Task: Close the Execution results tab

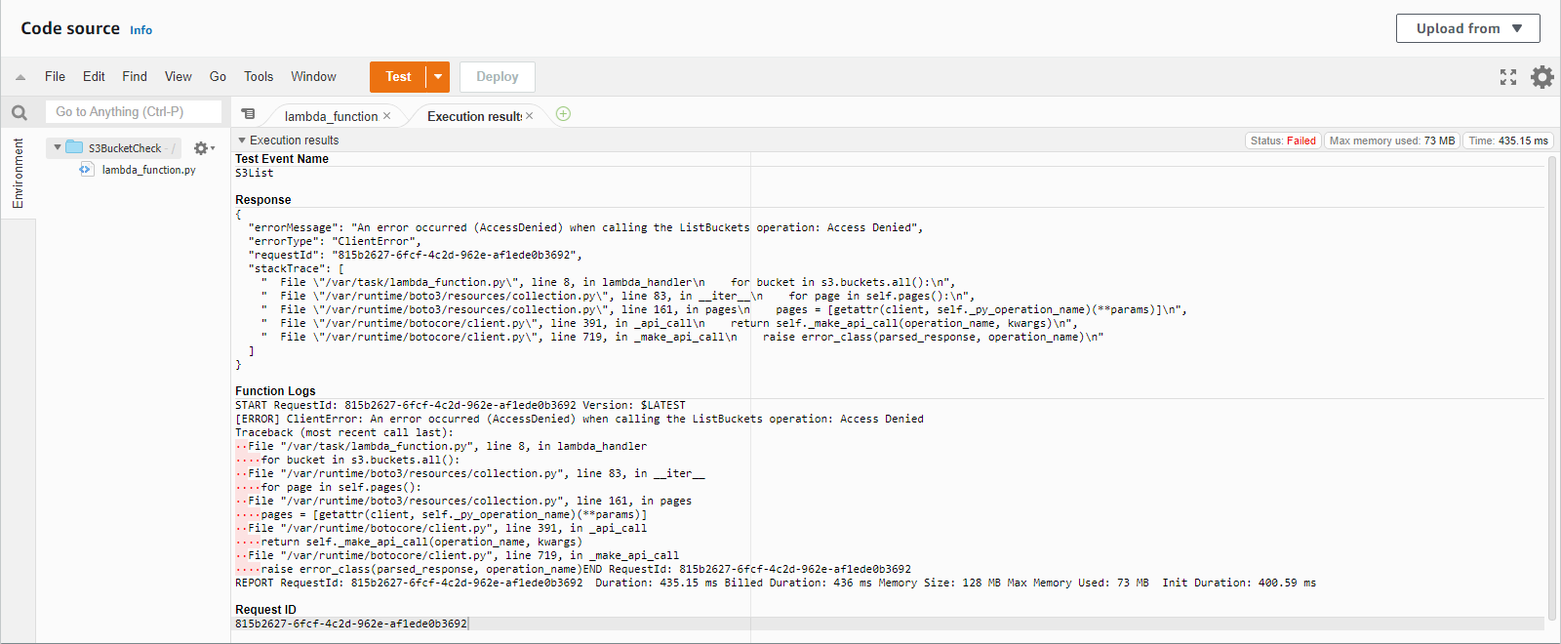Action: [x=530, y=116]
